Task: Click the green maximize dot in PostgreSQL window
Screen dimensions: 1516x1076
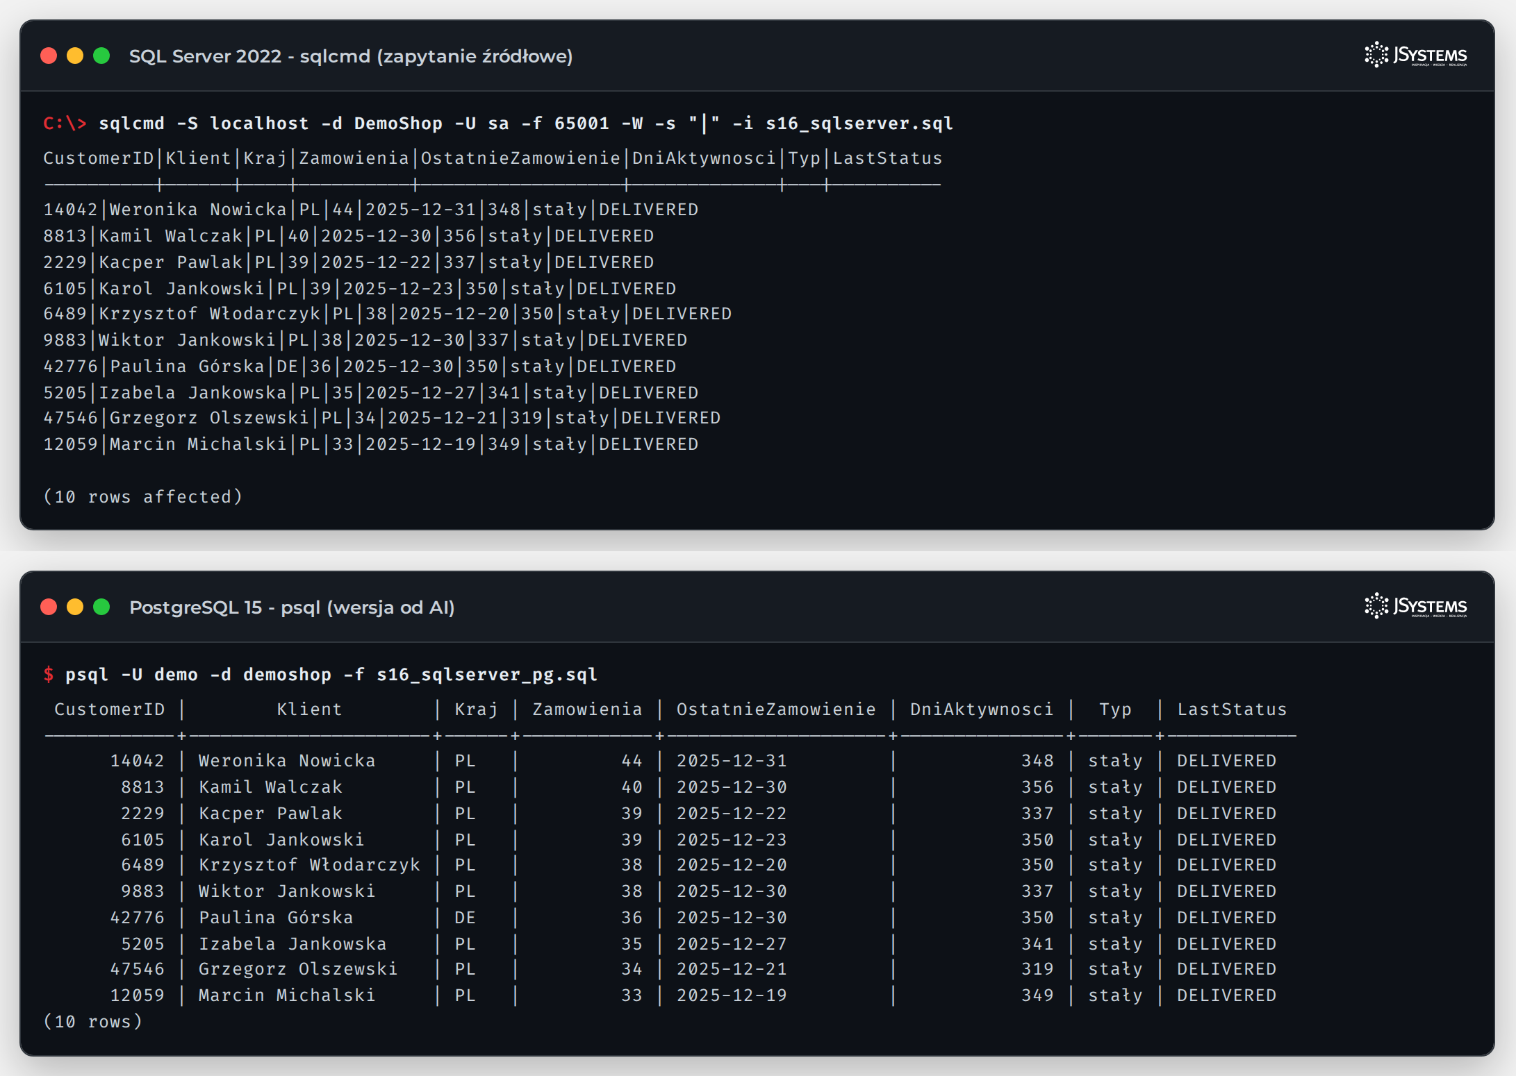Action: pyautogui.click(x=101, y=607)
